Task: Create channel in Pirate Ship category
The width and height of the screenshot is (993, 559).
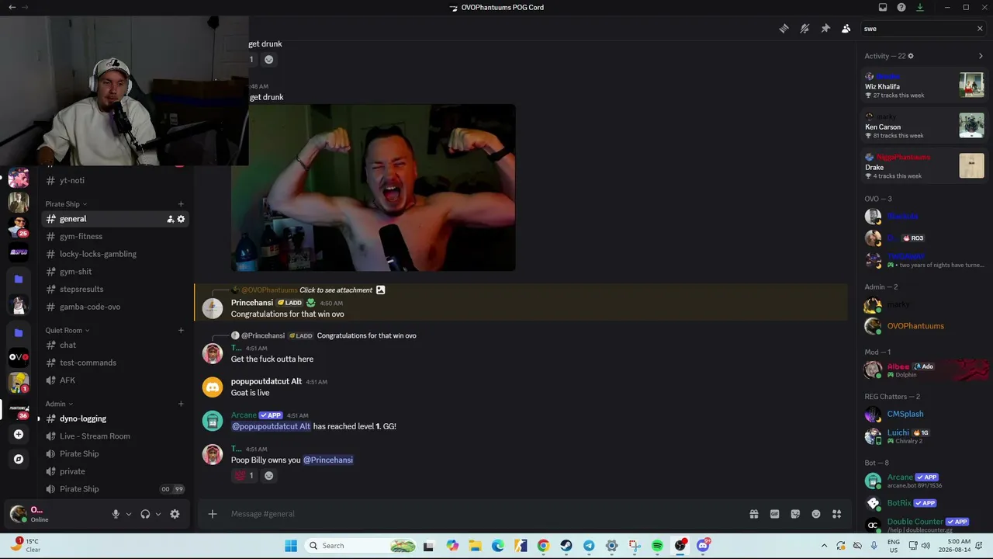Action: point(181,204)
